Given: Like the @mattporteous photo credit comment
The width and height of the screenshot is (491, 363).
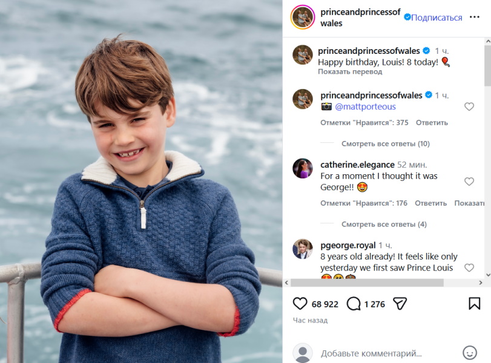Looking at the screenshot, I should (469, 107).
